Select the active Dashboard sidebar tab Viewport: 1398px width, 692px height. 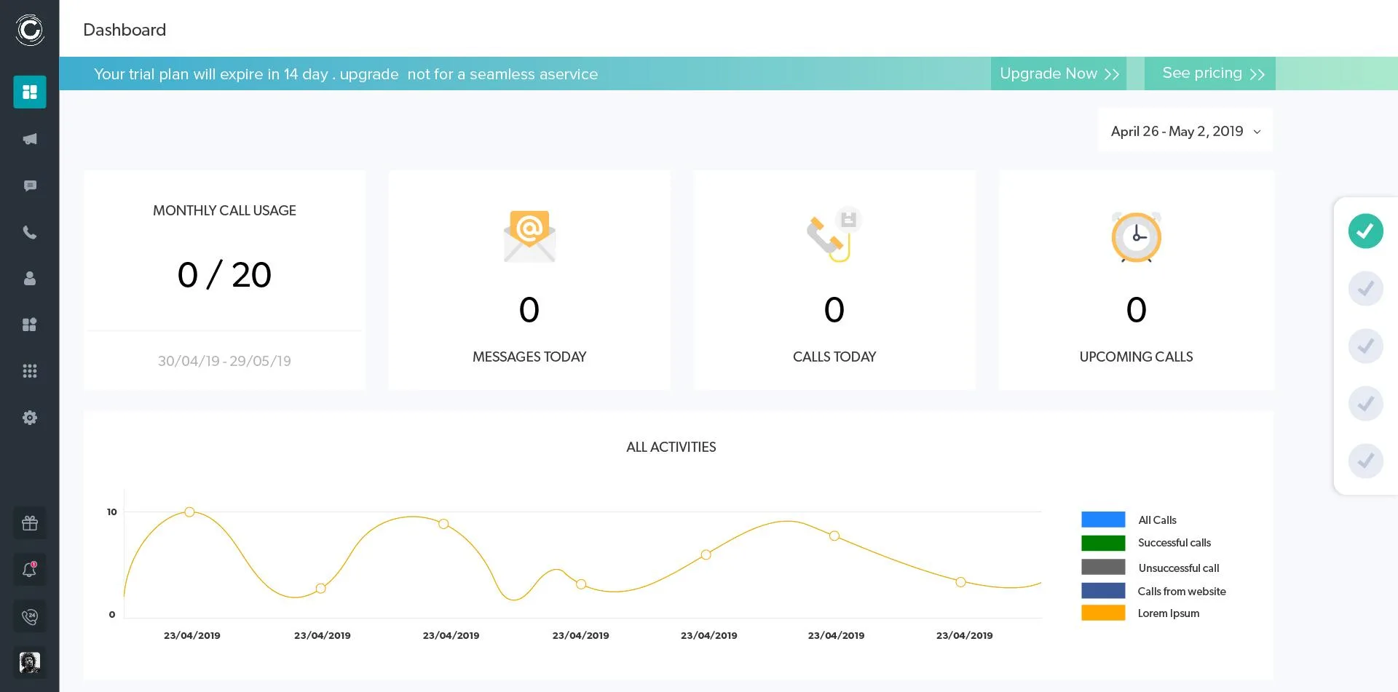coord(30,92)
